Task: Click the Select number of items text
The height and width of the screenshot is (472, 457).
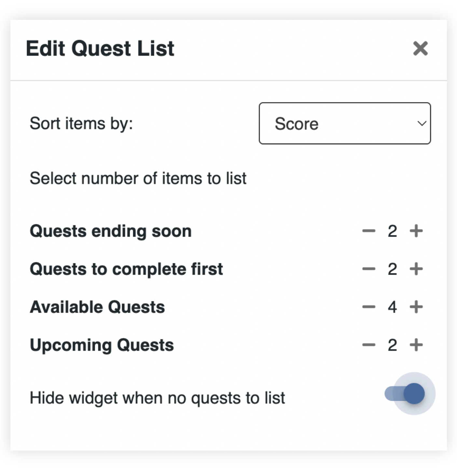Action: [x=138, y=178]
